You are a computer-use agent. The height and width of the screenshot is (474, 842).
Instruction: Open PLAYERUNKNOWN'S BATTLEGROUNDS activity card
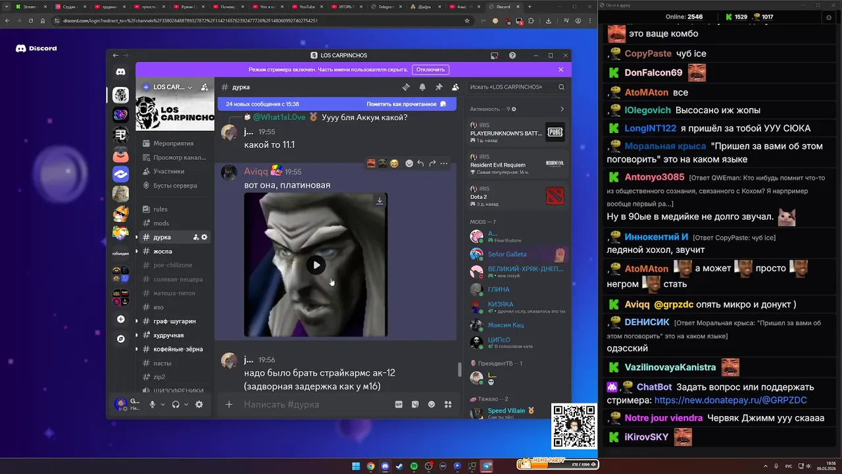[518, 132]
